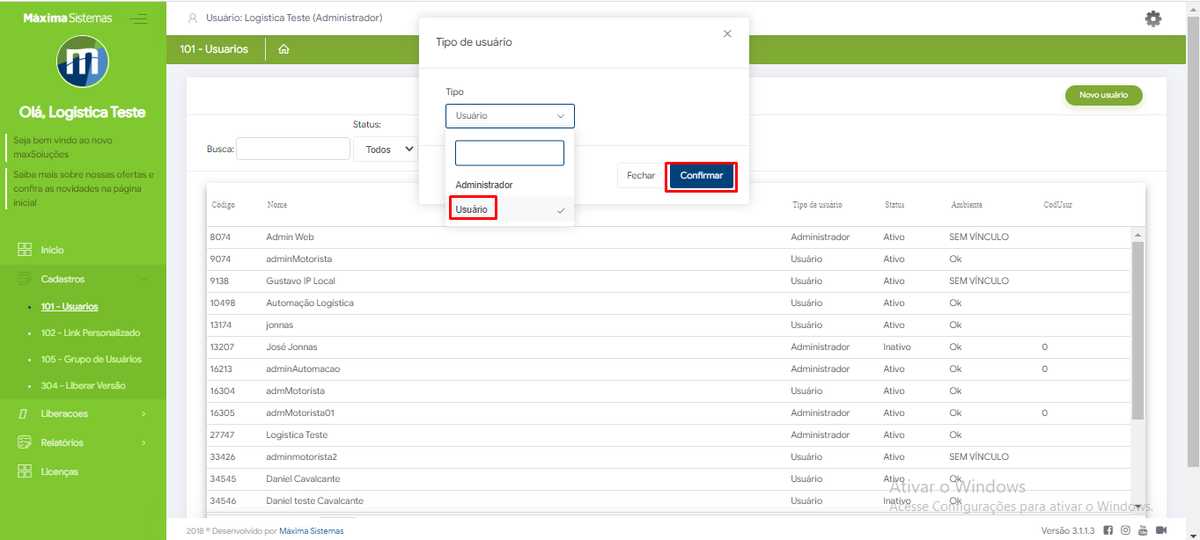Select the José Jonnas user name
This screenshot has height=540, width=1200.
point(291,347)
